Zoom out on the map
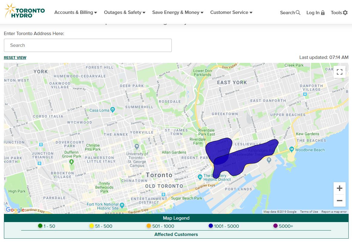Image resolution: width=352 pixels, height=242 pixels. [339, 201]
